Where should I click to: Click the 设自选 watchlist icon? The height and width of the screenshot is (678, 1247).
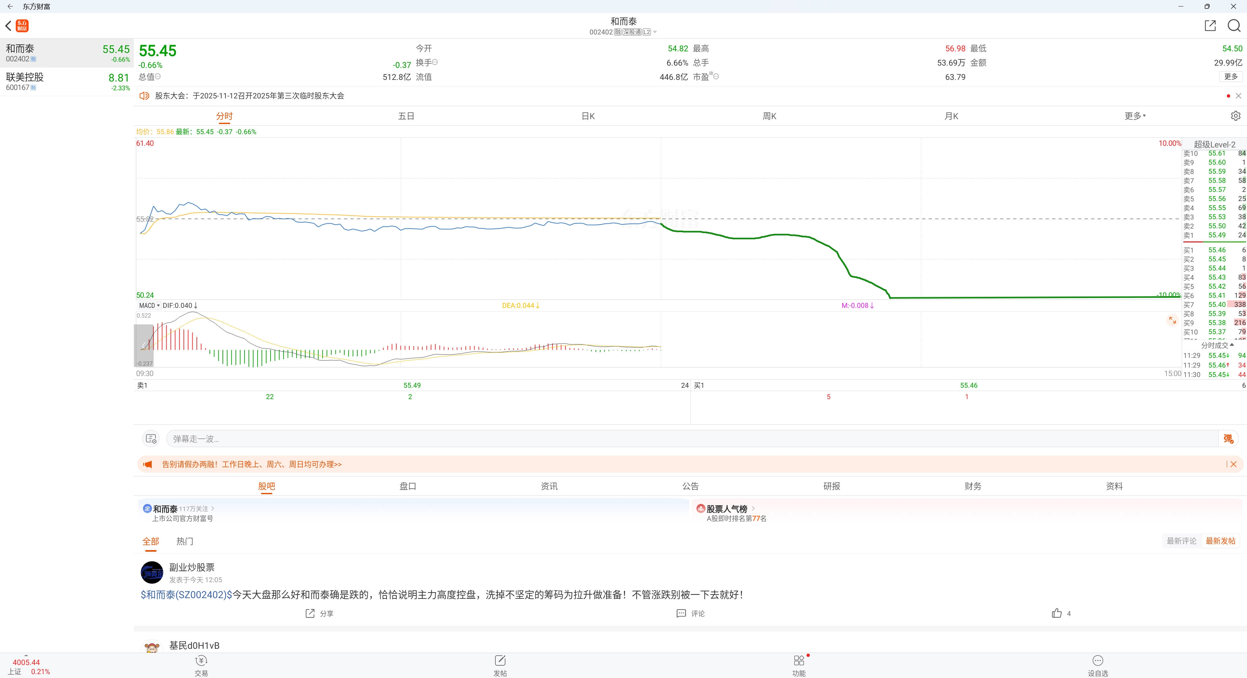click(x=1097, y=661)
